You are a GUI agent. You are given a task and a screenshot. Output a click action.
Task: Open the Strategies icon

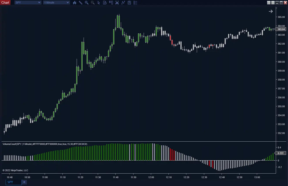coord(129,3)
